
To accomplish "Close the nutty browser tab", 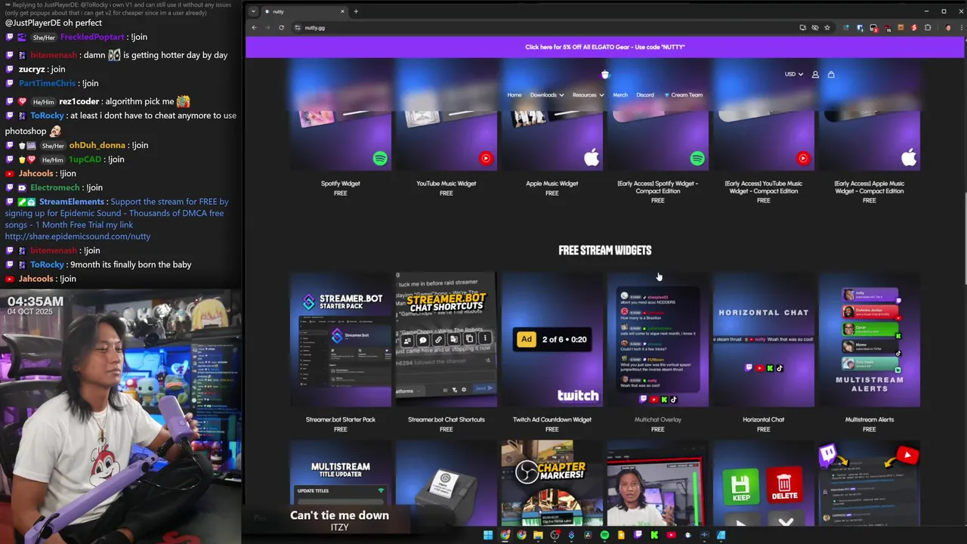I will [342, 11].
